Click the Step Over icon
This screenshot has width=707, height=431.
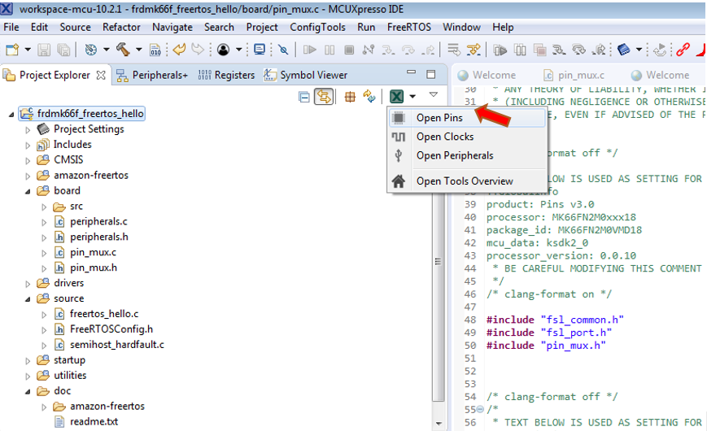click(408, 50)
